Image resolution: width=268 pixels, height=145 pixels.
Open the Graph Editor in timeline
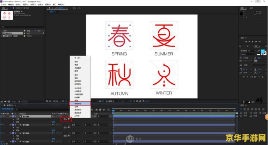(108, 110)
